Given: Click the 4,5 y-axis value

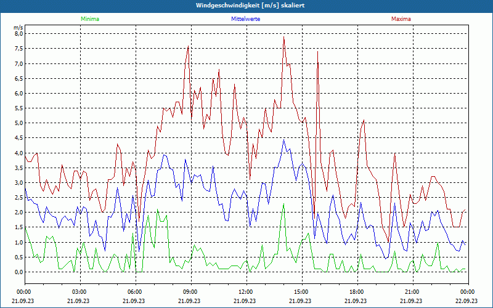Looking at the screenshot, I should pyautogui.click(x=19, y=138).
